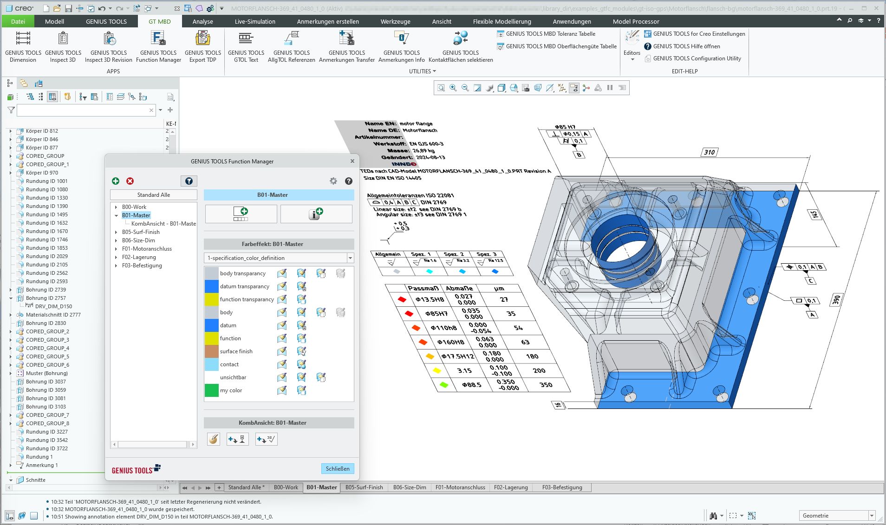Image resolution: width=886 pixels, height=525 pixels.
Task: Open the Datei menu
Action: click(18, 21)
